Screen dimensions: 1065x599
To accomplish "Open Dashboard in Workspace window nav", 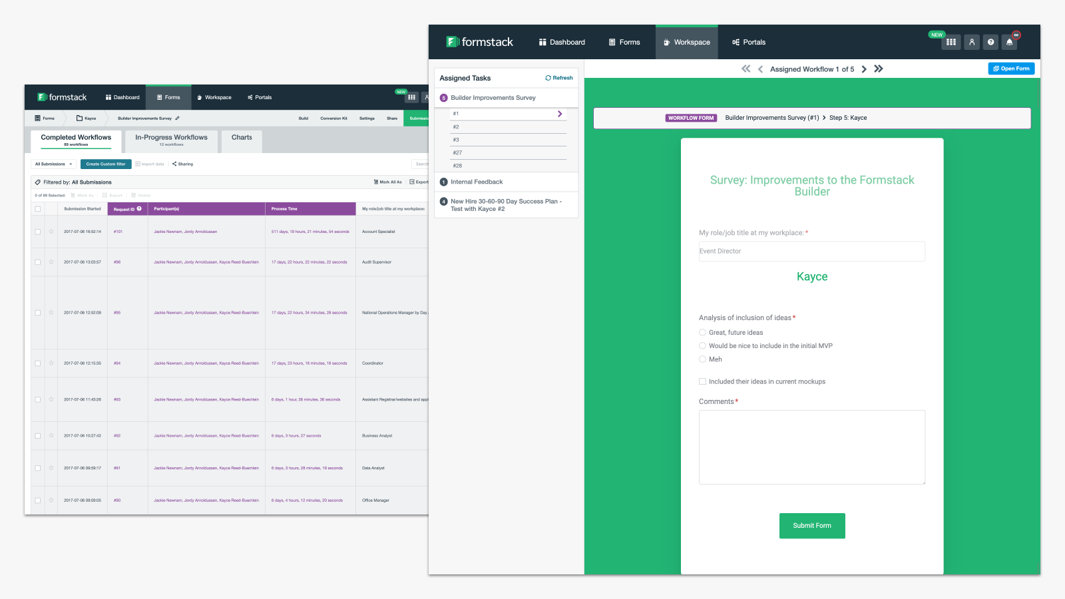I will pos(562,42).
